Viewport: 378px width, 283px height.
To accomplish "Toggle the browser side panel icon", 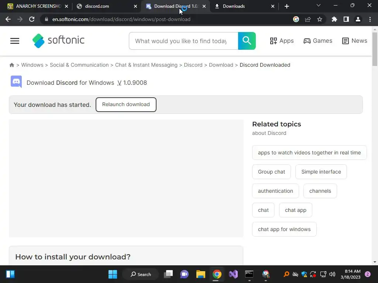I will [346, 19].
